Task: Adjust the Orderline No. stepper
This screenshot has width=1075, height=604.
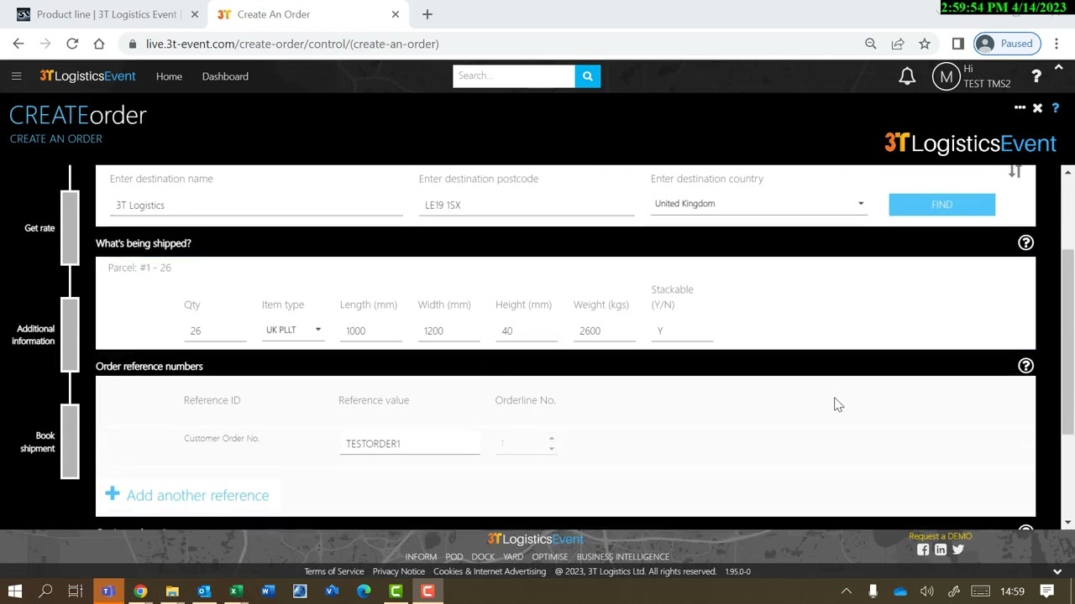Action: coord(551,443)
